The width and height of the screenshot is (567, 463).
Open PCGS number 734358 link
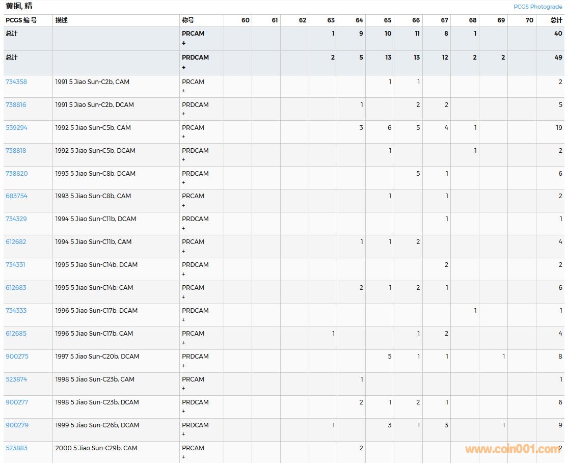coord(16,82)
